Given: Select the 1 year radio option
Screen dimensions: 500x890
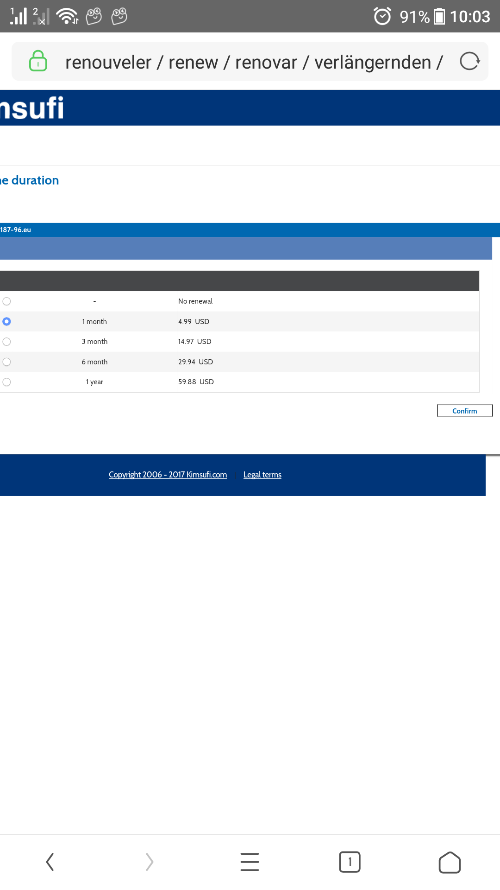Looking at the screenshot, I should coord(6,382).
